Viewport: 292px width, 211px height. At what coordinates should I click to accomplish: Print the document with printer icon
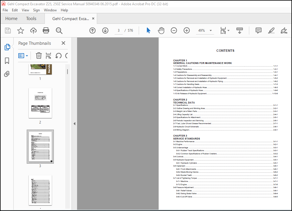click(x=46, y=31)
